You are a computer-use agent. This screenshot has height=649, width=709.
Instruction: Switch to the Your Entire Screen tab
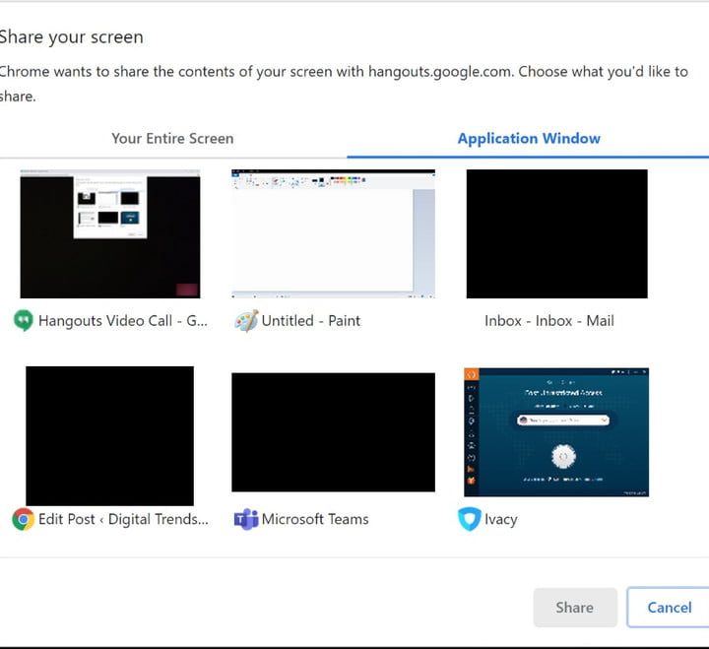[172, 138]
